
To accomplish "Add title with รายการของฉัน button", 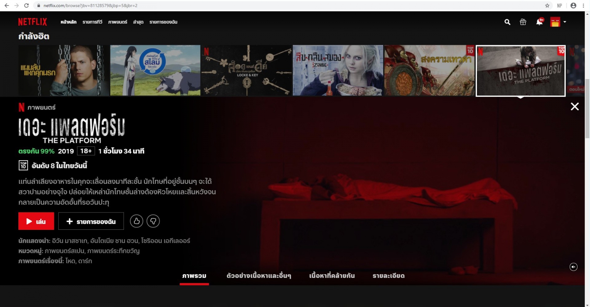I will tap(91, 221).
